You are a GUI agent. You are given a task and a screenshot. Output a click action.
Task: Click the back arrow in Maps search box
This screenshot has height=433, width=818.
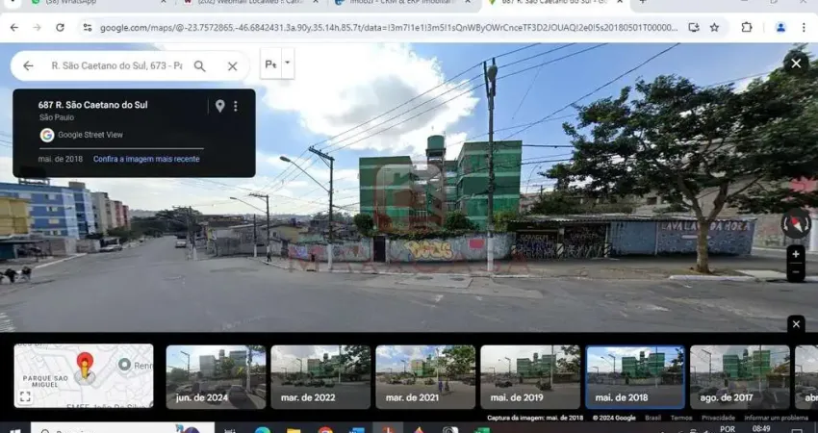pos(28,66)
